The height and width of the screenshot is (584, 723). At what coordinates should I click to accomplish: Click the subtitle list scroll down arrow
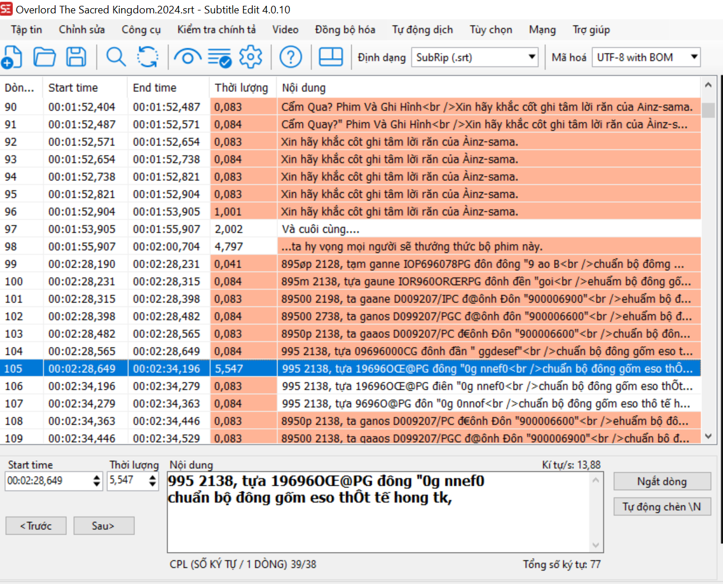pos(708,436)
